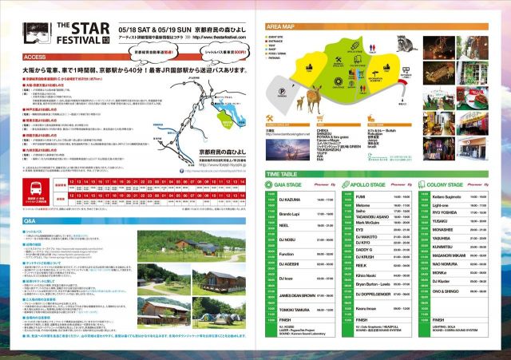
Task: Click 'DJ NOBU' in Gaia Stage
Action: point(287,239)
